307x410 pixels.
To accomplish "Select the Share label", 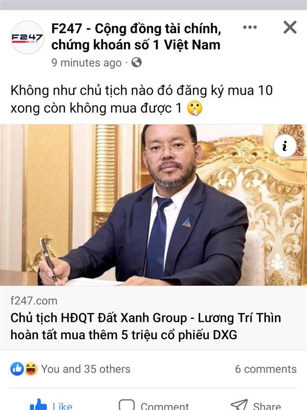I will click(267, 406).
